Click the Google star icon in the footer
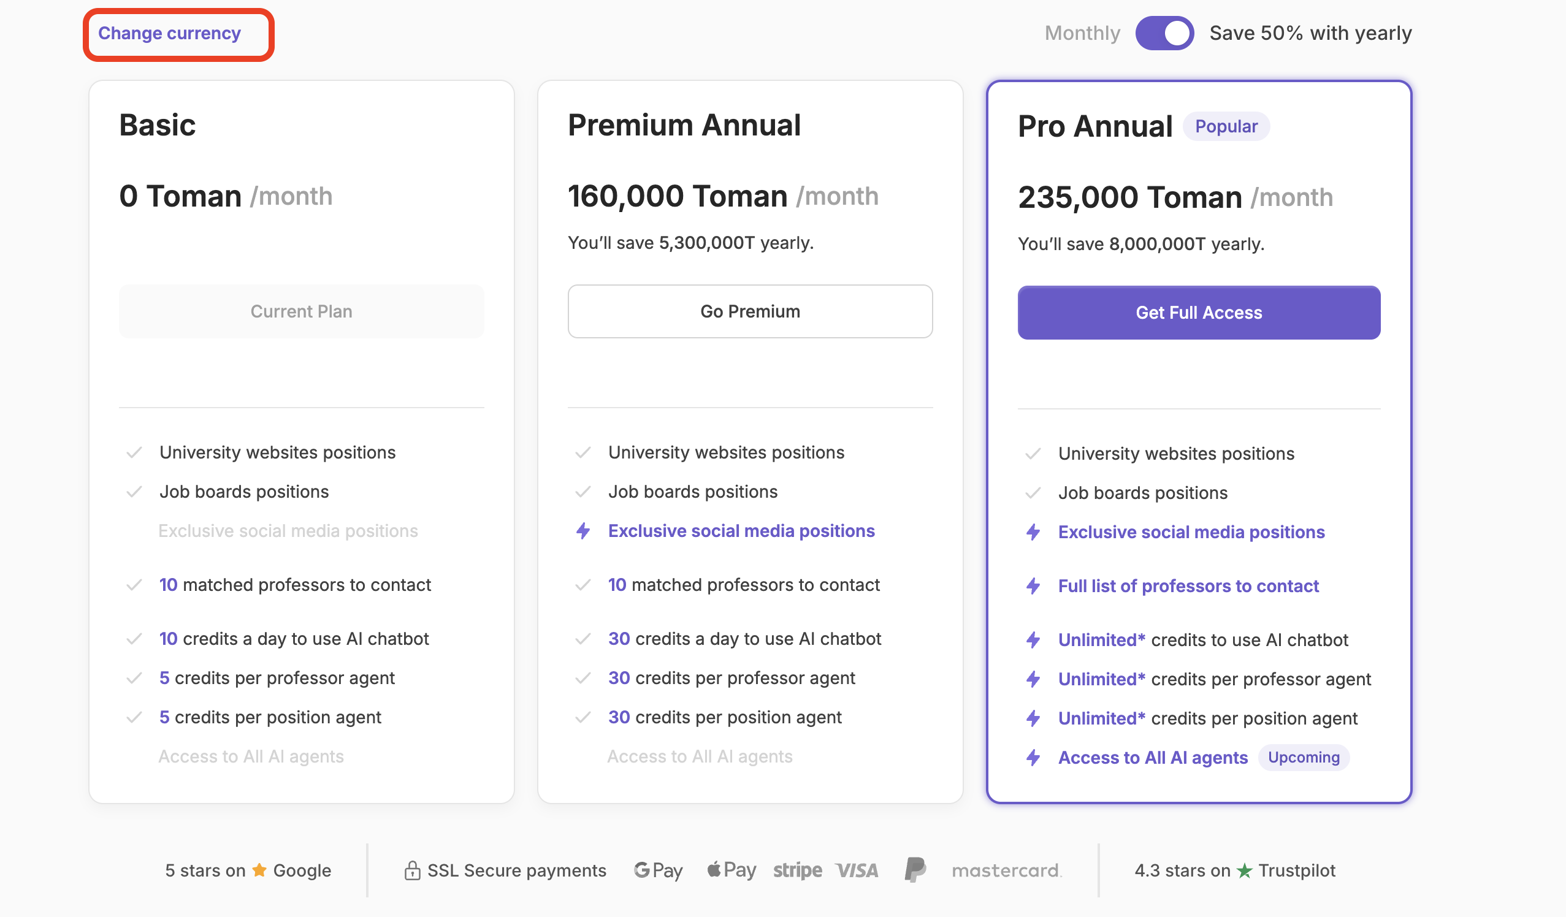 tap(259, 870)
